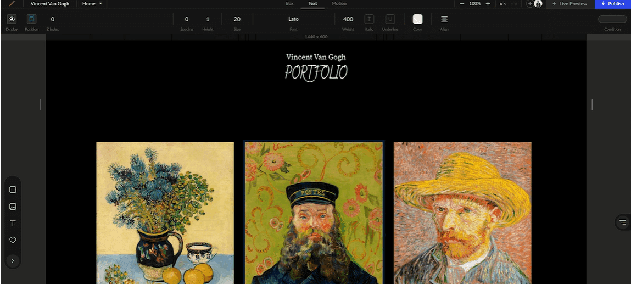Select the Vincent Van Gogh project name
Image resolution: width=631 pixels, height=284 pixels.
tap(50, 4)
